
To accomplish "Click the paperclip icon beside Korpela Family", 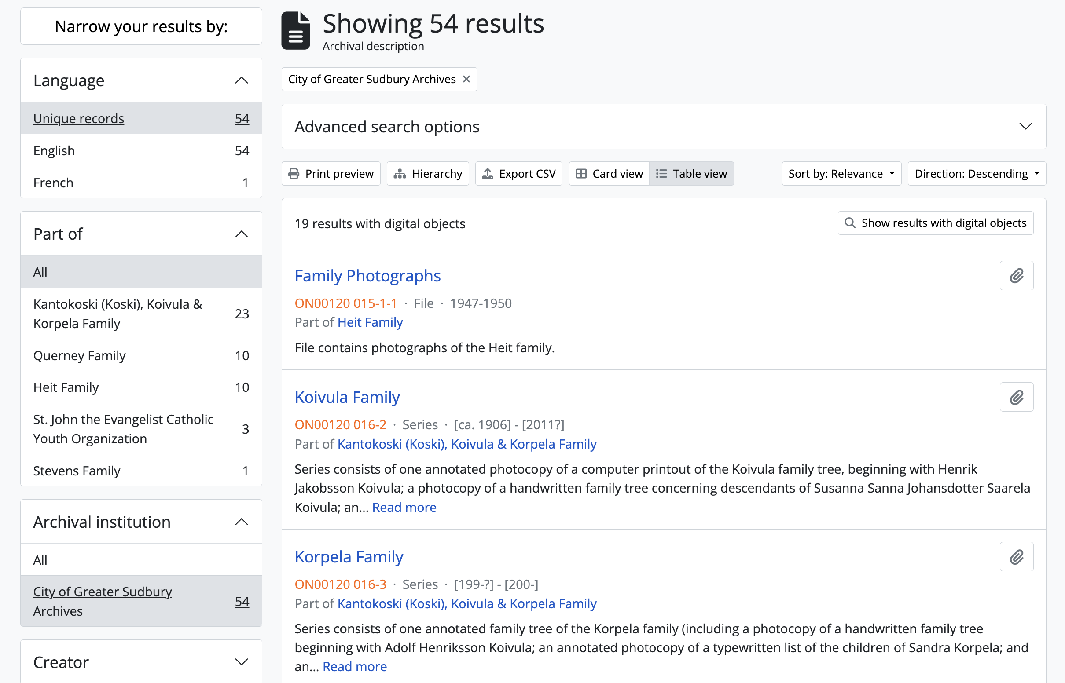I will 1016,557.
